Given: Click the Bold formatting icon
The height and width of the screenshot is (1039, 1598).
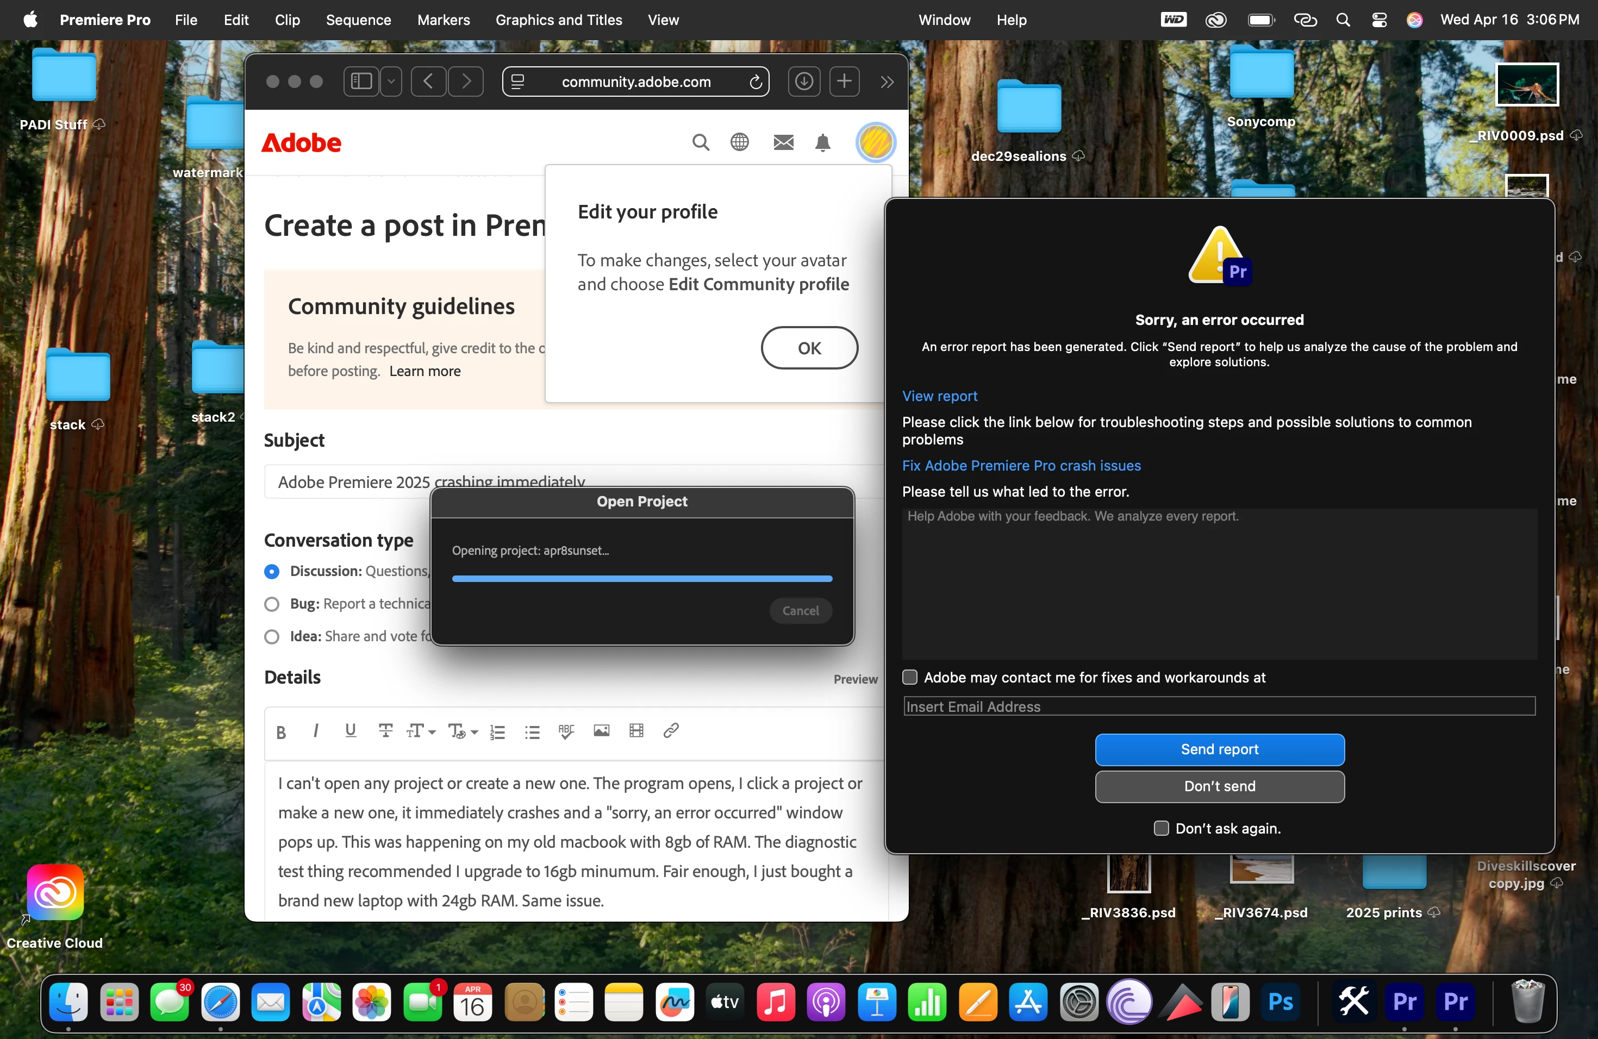Looking at the screenshot, I should coord(282,731).
